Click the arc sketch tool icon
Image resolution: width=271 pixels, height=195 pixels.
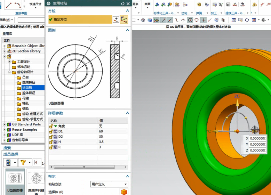click(x=18, y=5)
